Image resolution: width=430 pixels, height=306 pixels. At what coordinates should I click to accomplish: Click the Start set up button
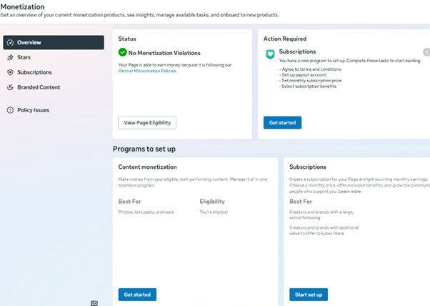309,295
